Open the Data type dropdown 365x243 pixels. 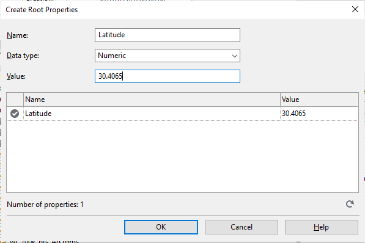click(x=168, y=56)
